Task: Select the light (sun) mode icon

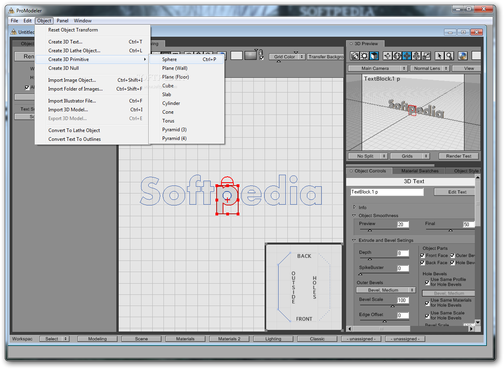Action: (365, 56)
